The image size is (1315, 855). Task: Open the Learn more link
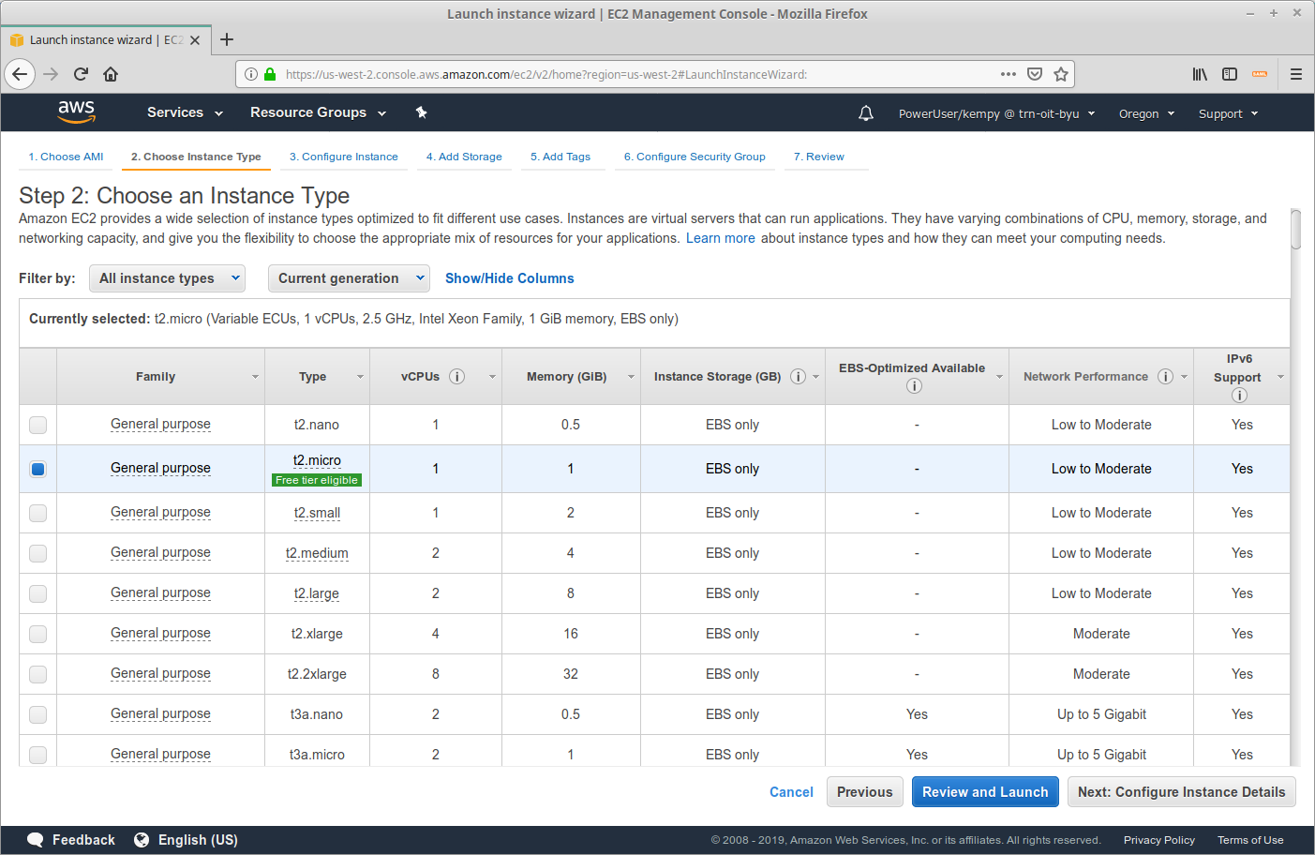pos(720,238)
